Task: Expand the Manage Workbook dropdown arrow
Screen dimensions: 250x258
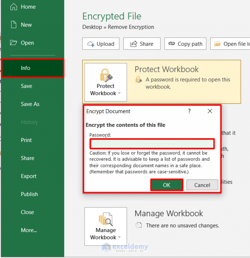Action: click(119, 237)
